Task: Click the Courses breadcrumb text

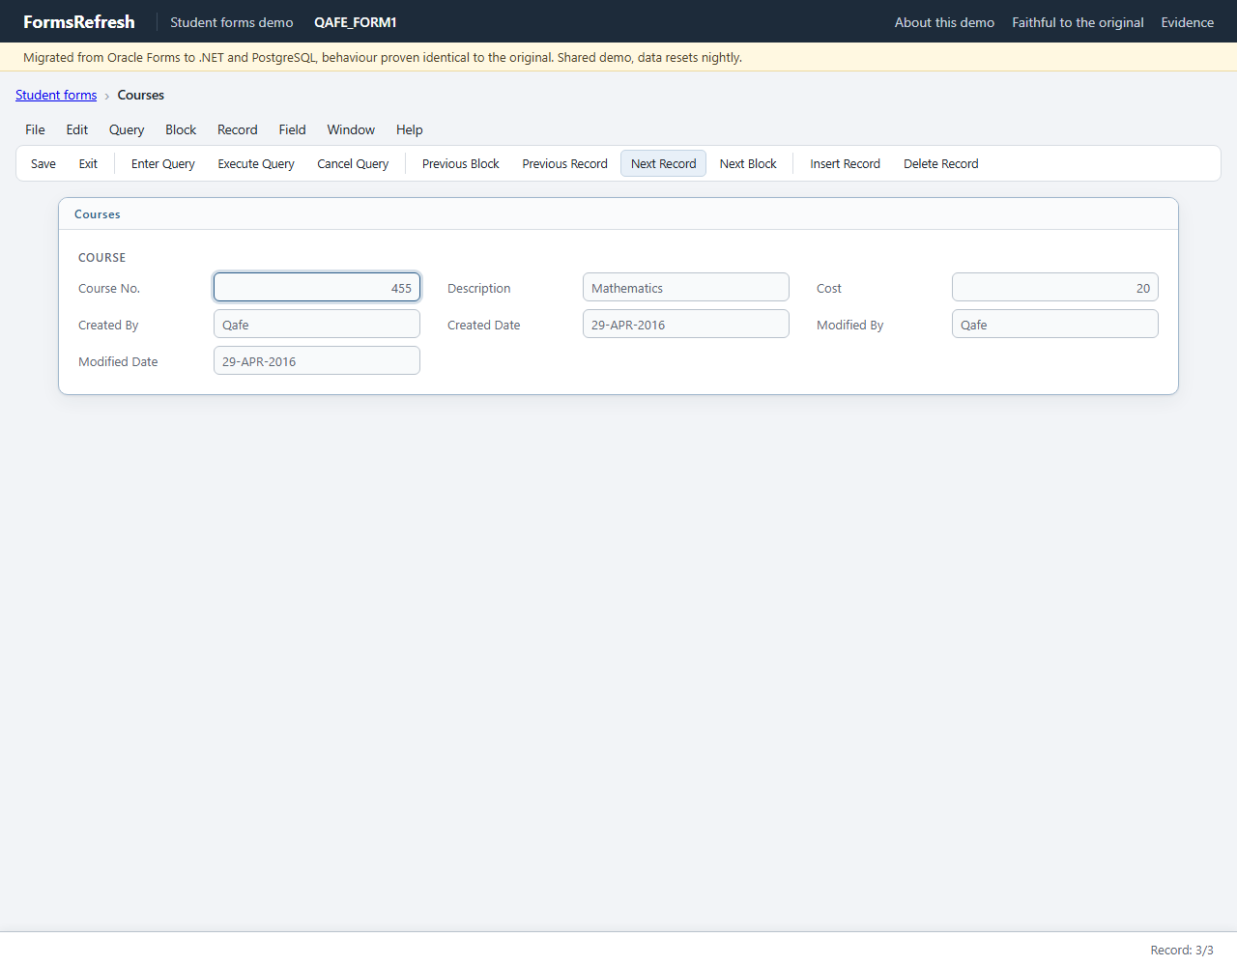Action: [141, 95]
